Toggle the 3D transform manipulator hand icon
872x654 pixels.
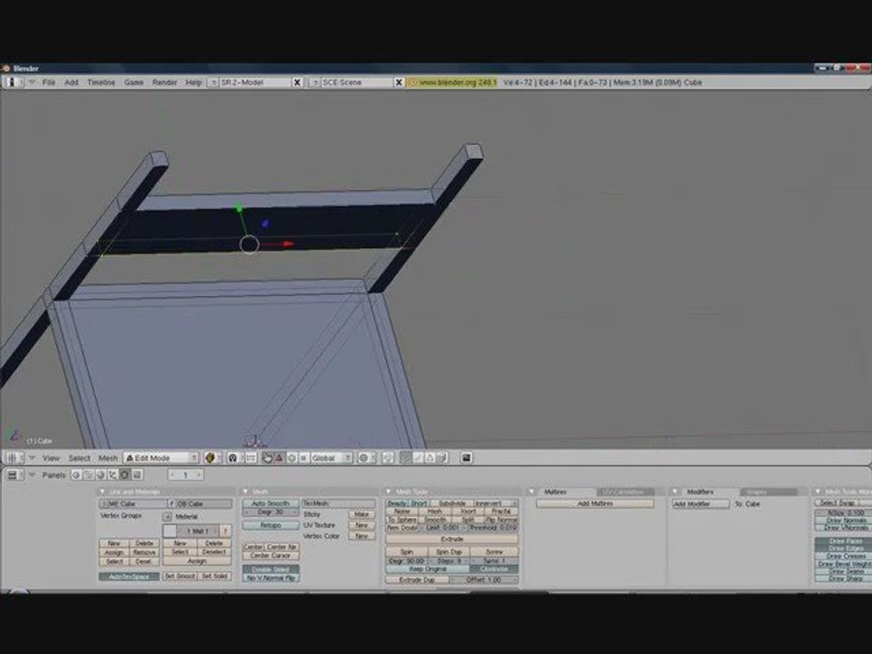[x=267, y=458]
